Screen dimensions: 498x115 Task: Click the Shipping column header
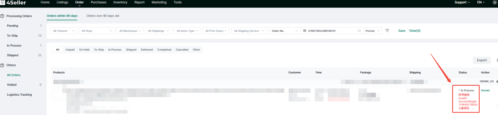(415, 73)
